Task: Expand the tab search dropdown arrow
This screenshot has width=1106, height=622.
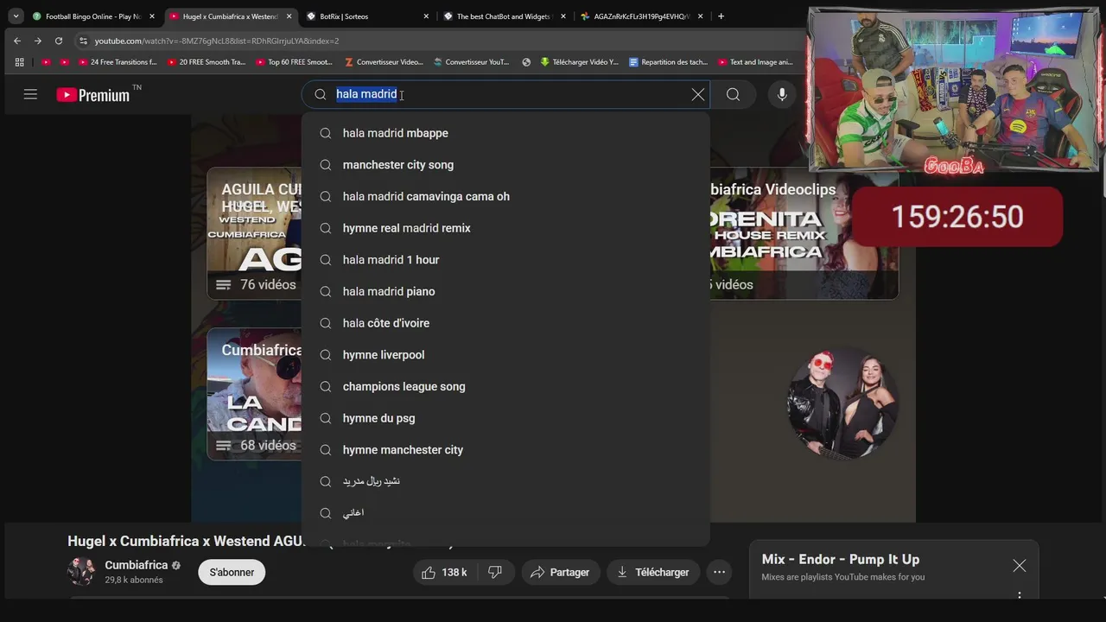Action: pyautogui.click(x=16, y=16)
